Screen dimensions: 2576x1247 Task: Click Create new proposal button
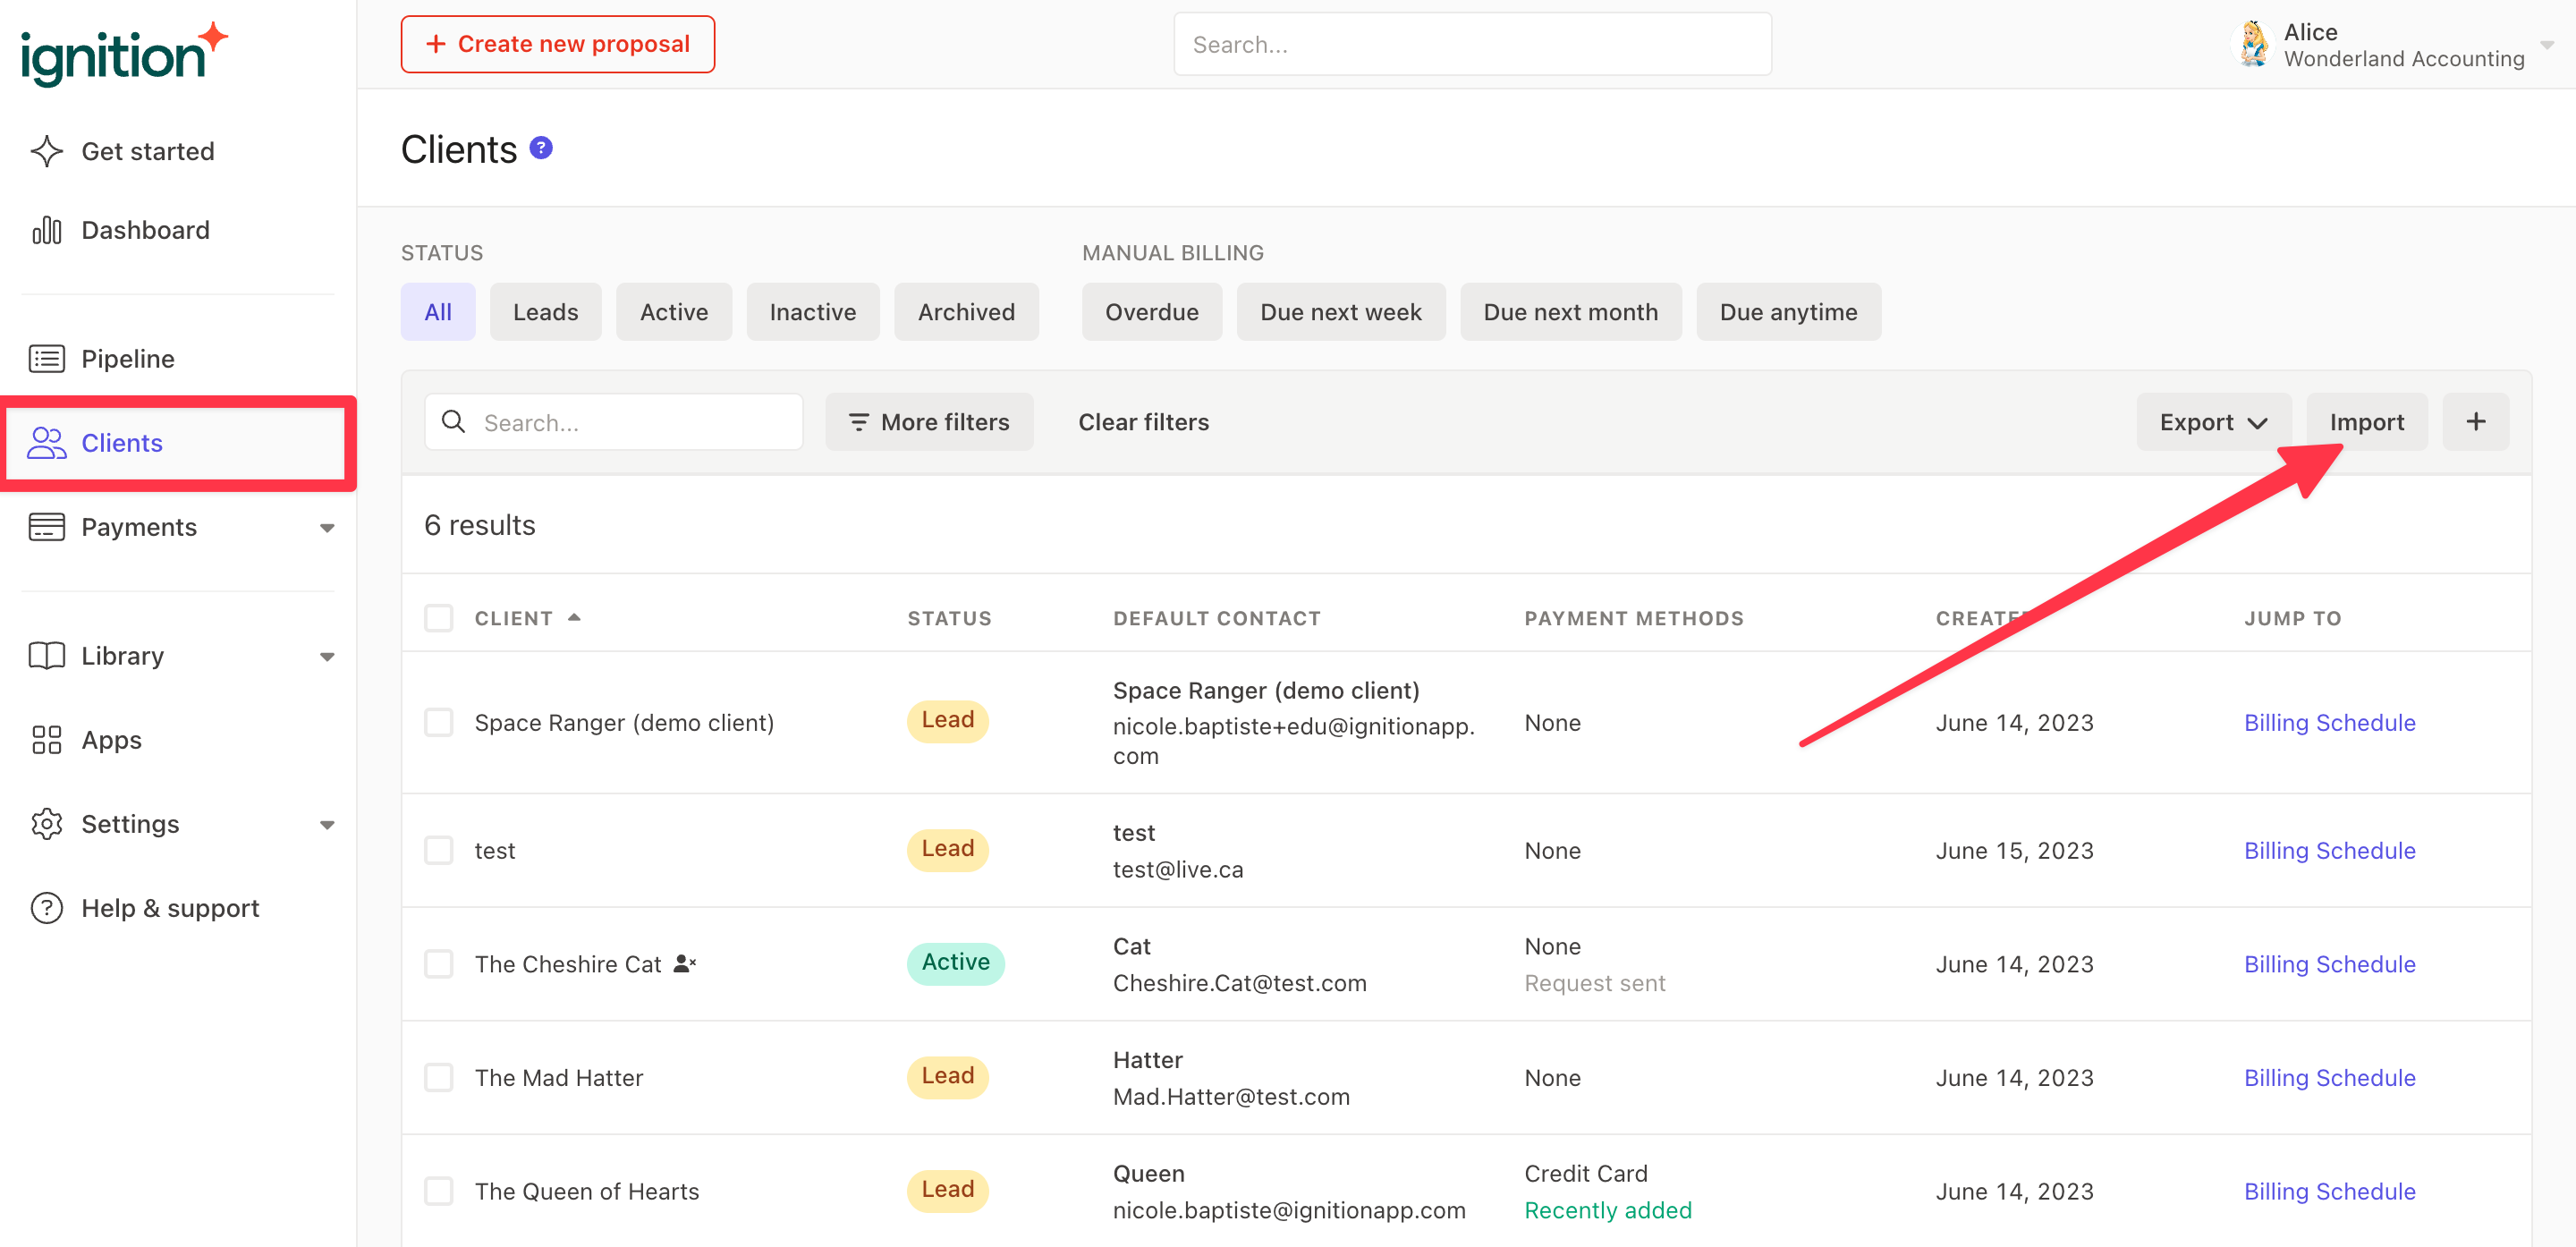click(557, 44)
